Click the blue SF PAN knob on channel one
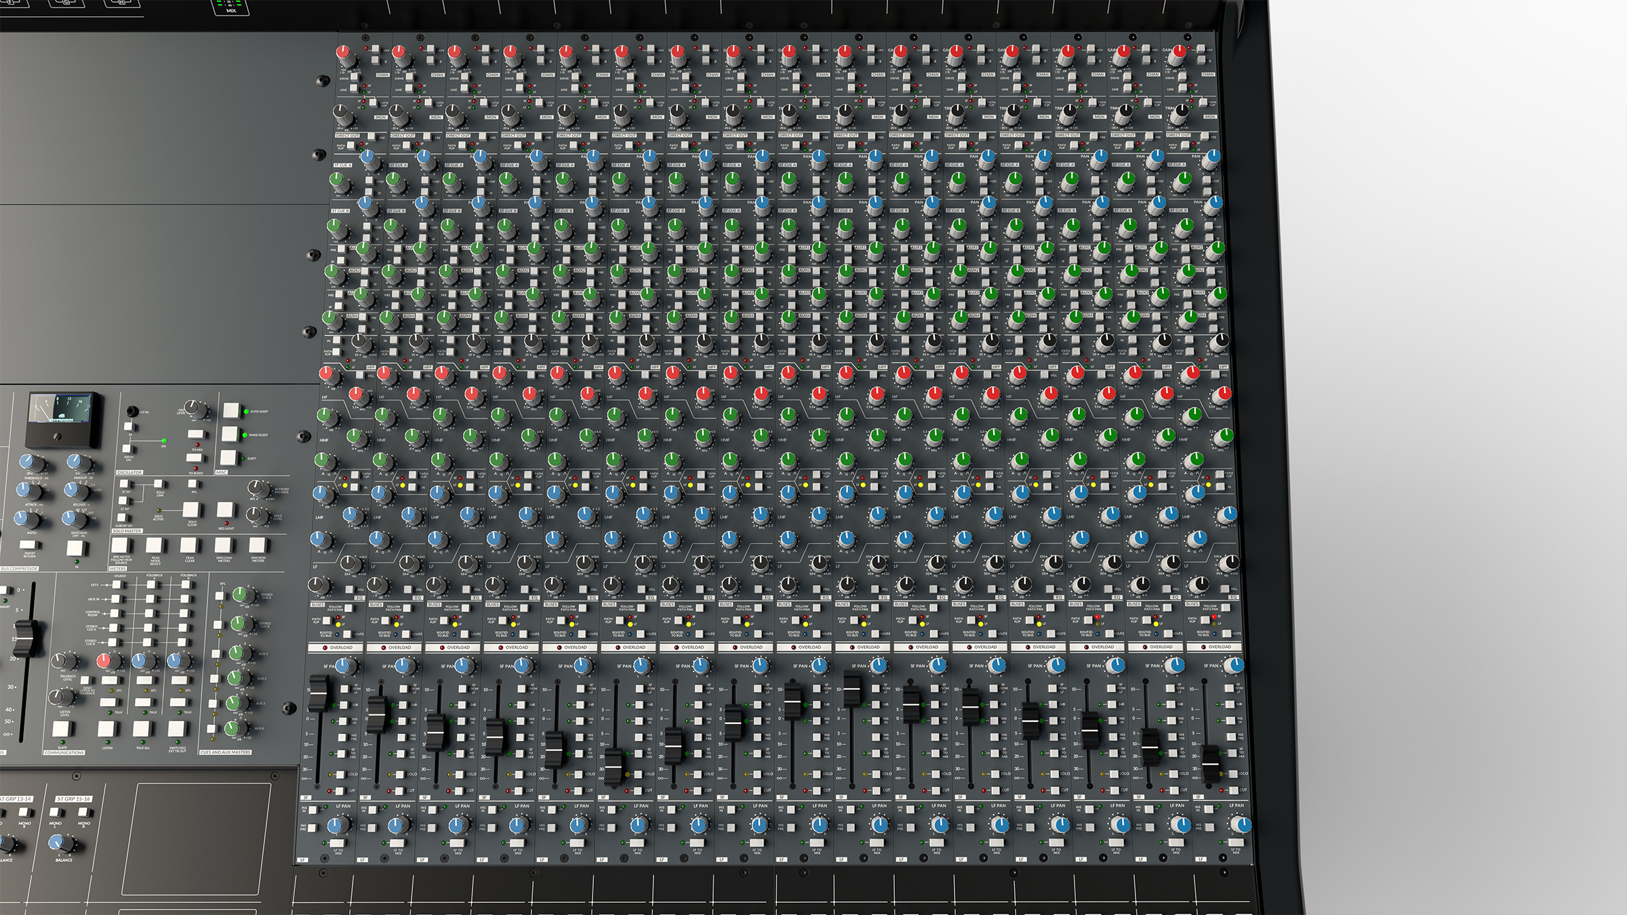This screenshot has width=1627, height=915. point(342,665)
